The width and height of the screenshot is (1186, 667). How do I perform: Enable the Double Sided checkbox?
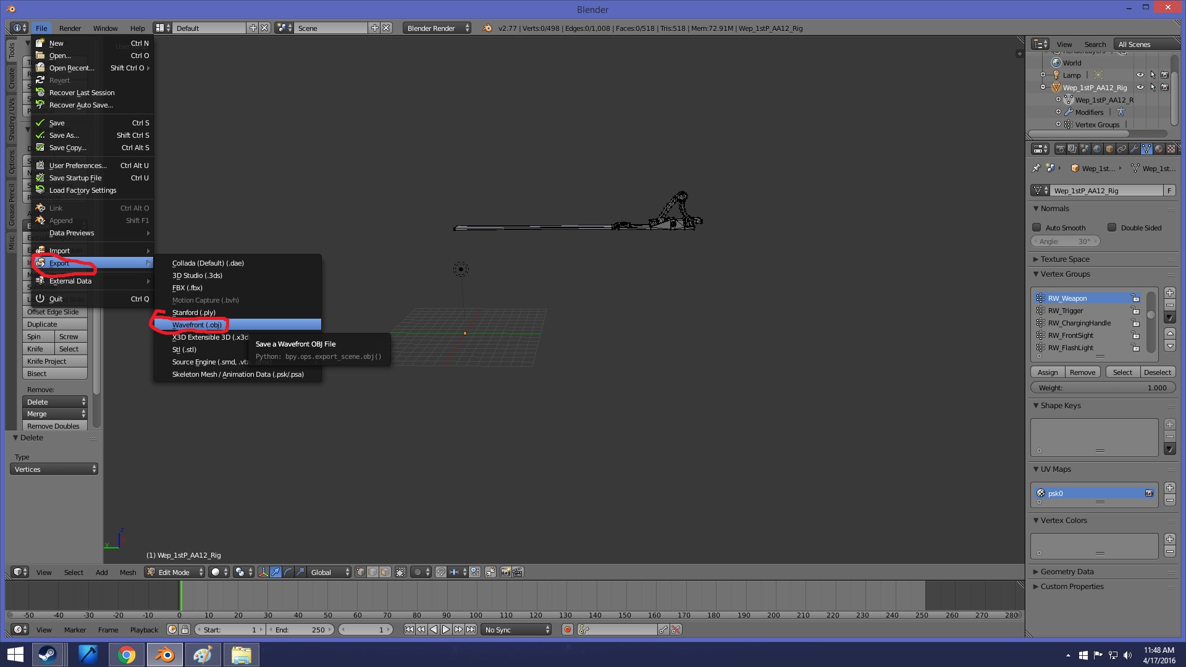(x=1112, y=228)
